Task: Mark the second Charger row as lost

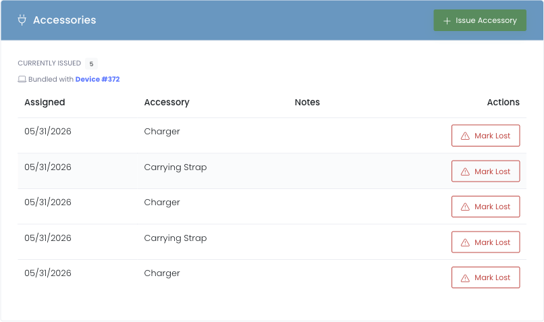Action: tap(485, 207)
